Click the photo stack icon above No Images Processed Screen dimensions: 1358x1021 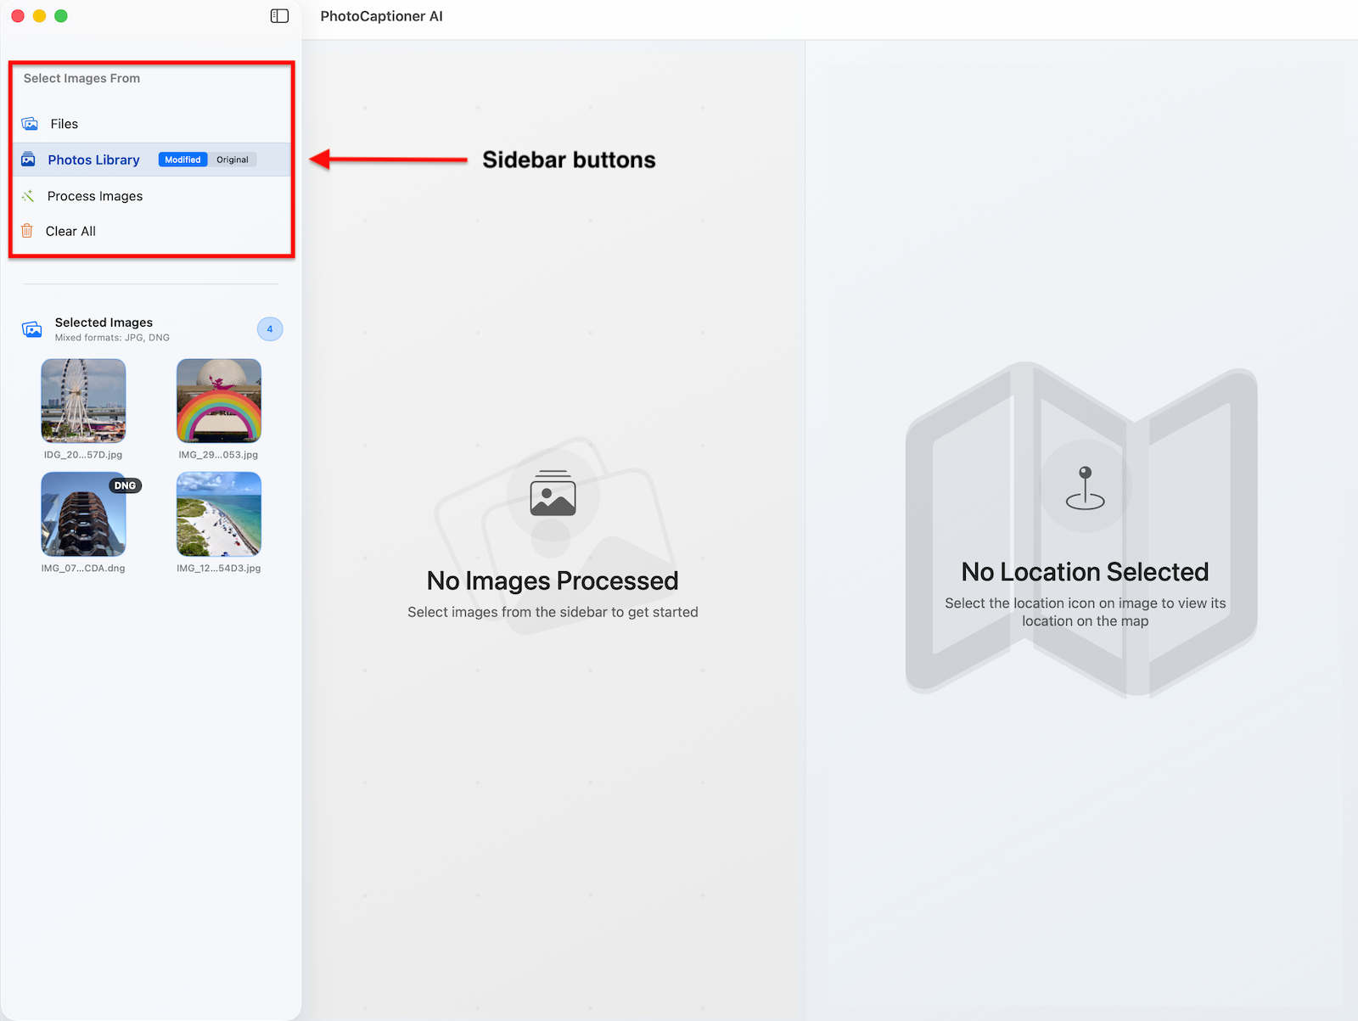[x=553, y=494]
